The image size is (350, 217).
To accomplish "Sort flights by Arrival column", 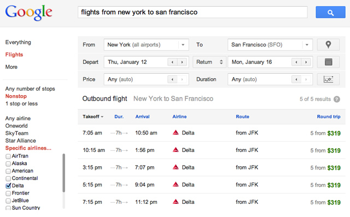I will [142, 116].
